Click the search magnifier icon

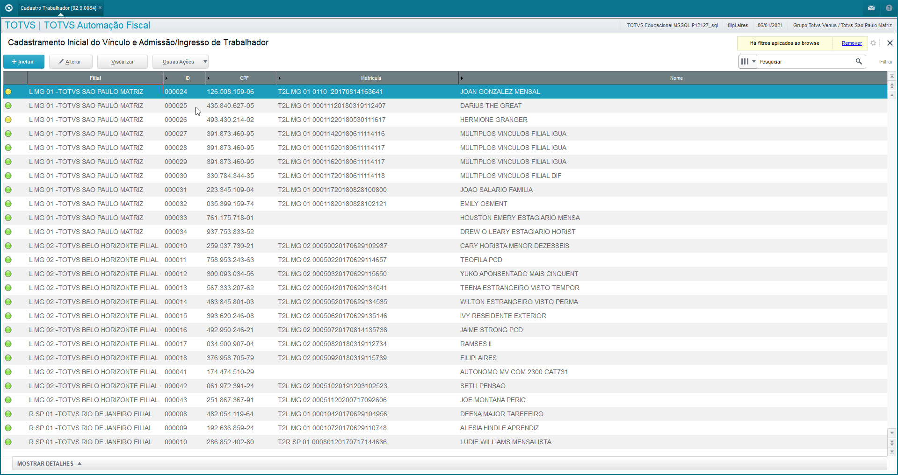(x=859, y=62)
